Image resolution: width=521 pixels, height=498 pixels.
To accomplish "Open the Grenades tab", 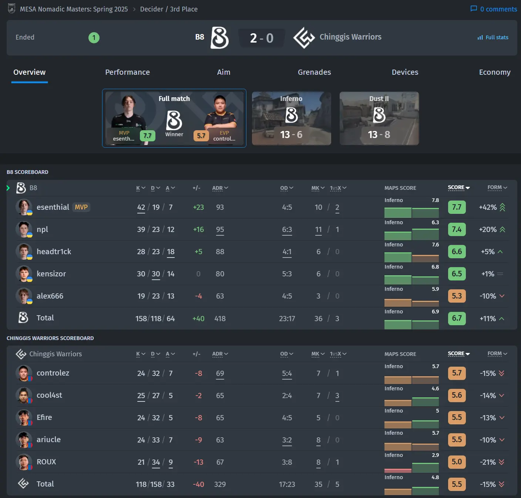I will [315, 72].
